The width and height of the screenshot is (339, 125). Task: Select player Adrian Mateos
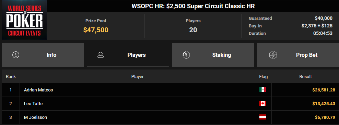38,90
